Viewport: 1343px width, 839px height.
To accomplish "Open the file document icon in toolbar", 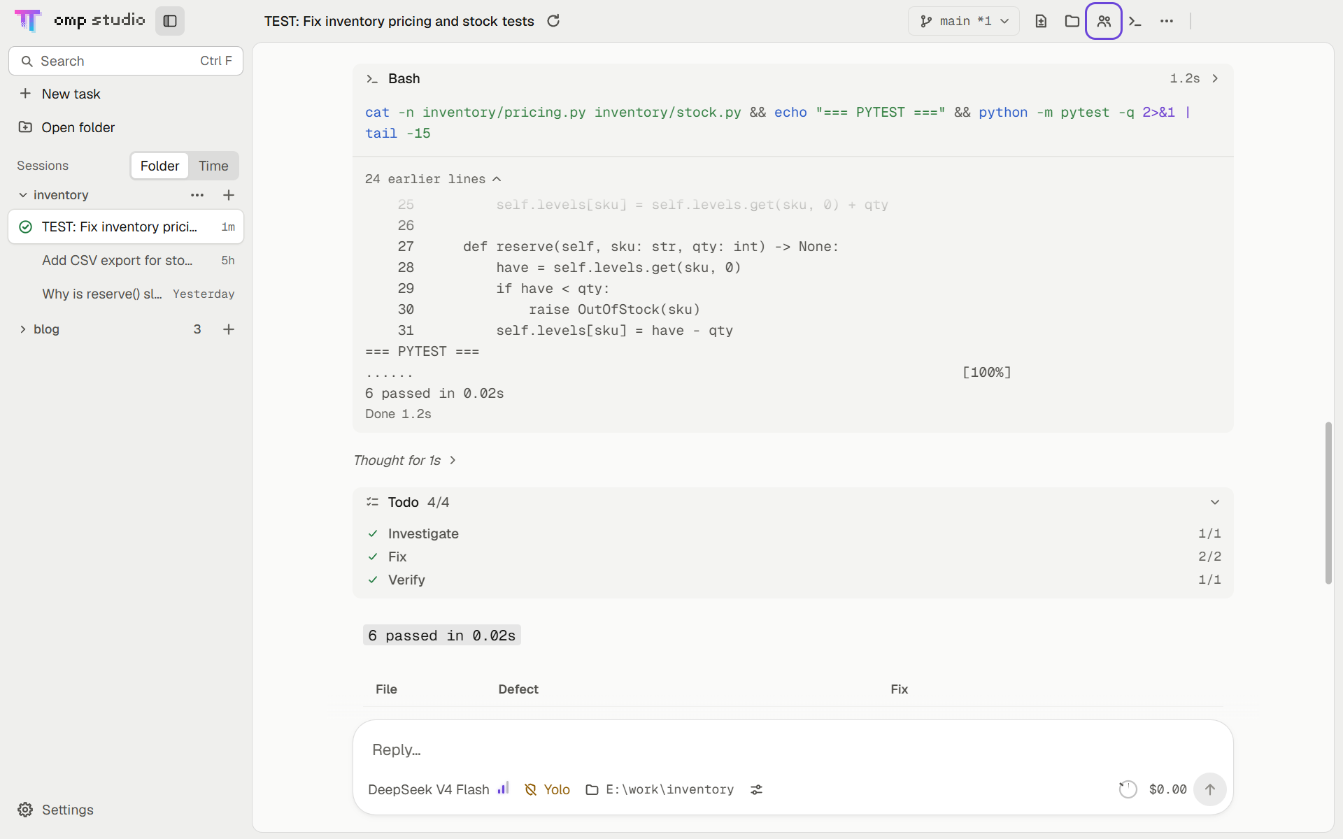I will (x=1041, y=21).
